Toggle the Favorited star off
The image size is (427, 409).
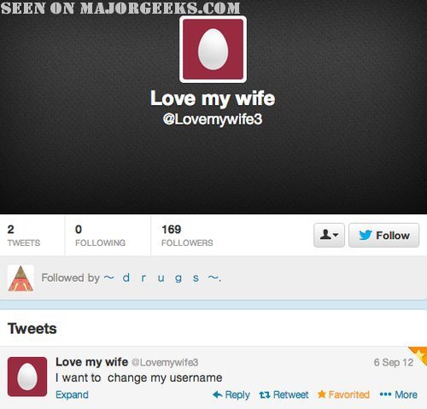(x=343, y=394)
